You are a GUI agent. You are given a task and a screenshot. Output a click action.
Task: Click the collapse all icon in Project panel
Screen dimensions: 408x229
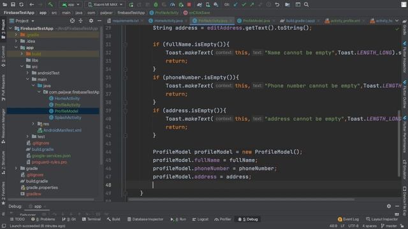coord(81,21)
